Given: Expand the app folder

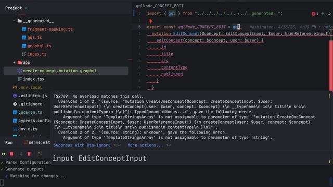Looking at the screenshot, I should click(x=14, y=62).
